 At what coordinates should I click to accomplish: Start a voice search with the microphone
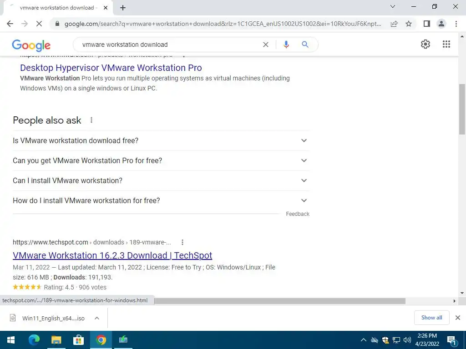[x=286, y=45]
